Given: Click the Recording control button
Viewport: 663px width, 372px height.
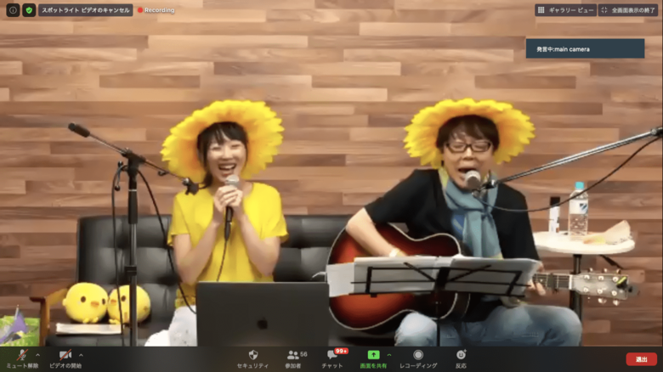Looking at the screenshot, I should [x=418, y=359].
